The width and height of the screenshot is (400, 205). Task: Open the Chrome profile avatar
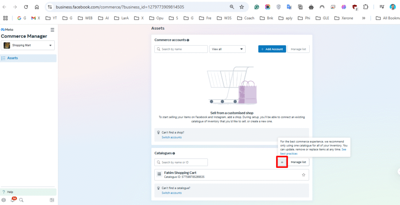click(x=393, y=7)
